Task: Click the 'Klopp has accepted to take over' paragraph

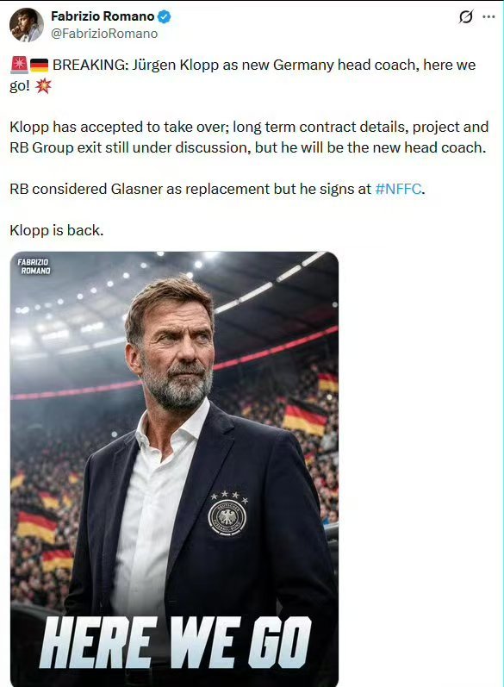Action: pyautogui.click(x=249, y=137)
